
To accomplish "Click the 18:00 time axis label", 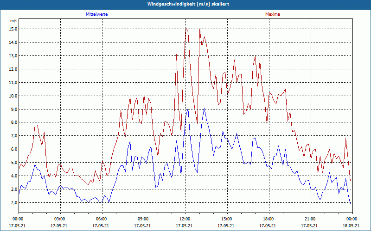I will [269, 219].
